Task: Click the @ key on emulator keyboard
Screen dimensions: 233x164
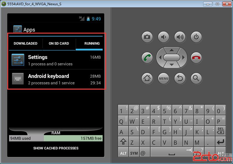Action: click(145, 152)
